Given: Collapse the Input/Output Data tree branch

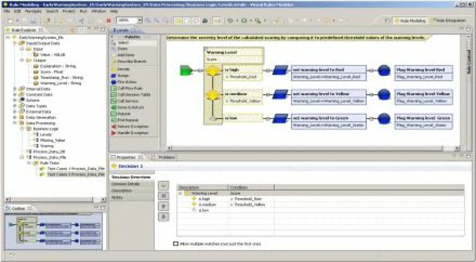Looking at the screenshot, I should 14,42.
